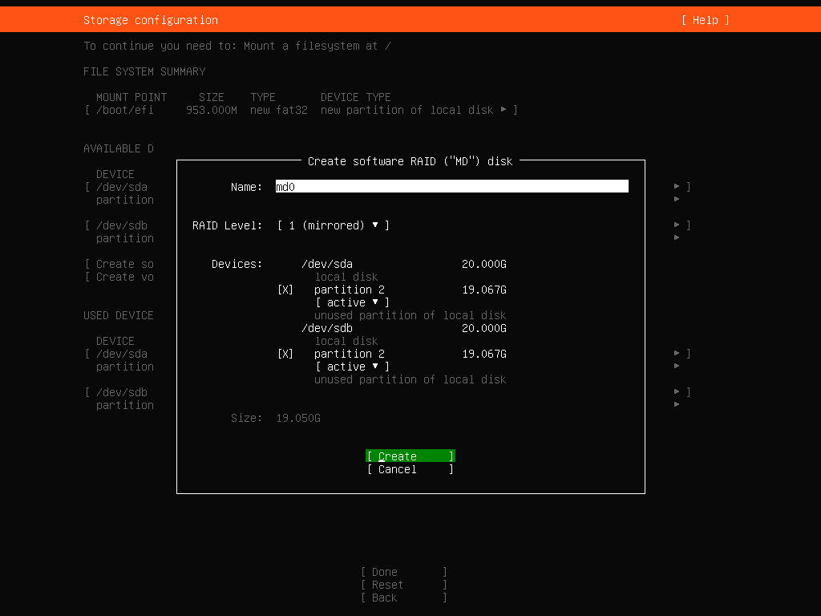Open the Help menu in the header
This screenshot has width=821, height=616.
[x=705, y=20]
